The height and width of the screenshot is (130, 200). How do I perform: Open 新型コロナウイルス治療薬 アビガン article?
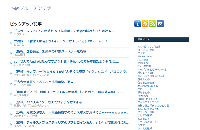click(70, 92)
